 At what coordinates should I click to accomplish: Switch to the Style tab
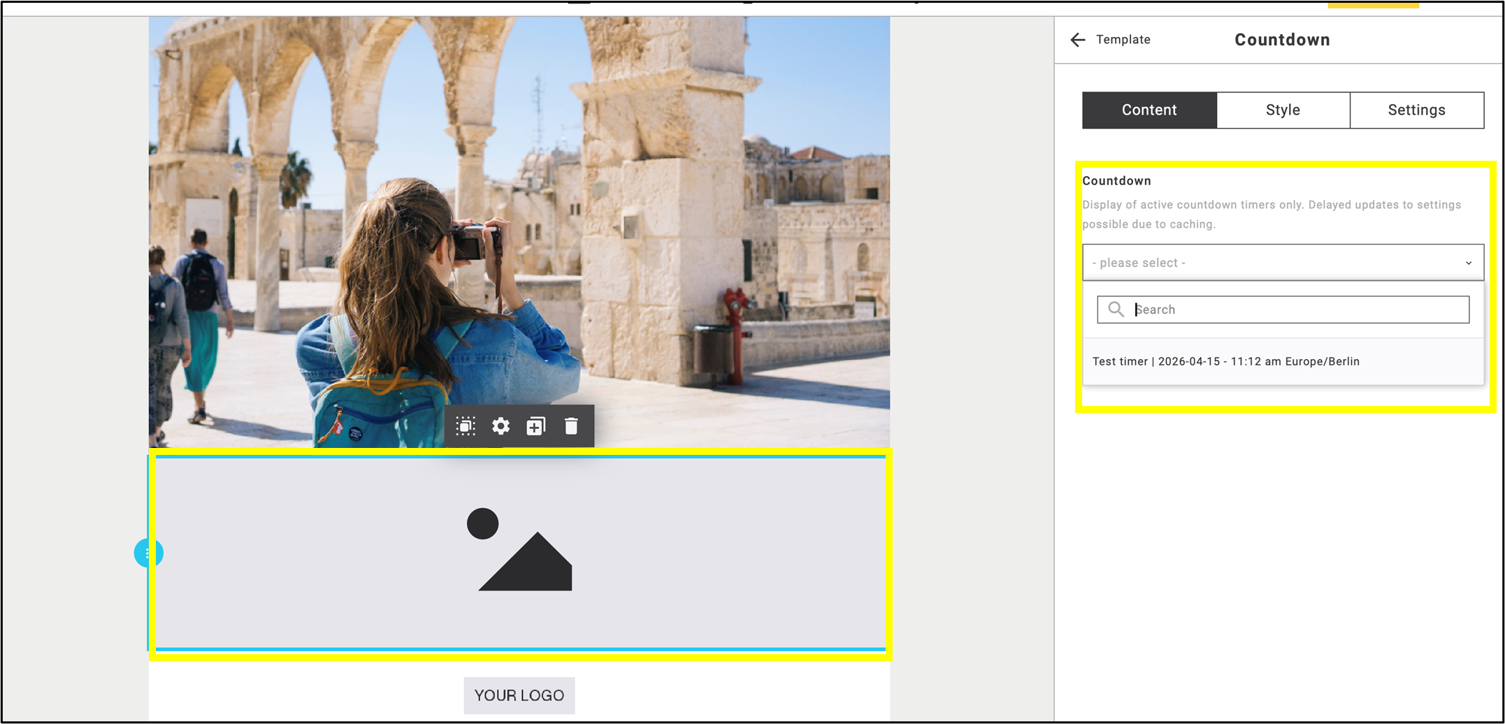[x=1283, y=110]
